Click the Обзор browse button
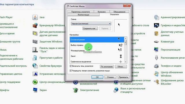Screen dimensions: 185x104 (121, 67)
